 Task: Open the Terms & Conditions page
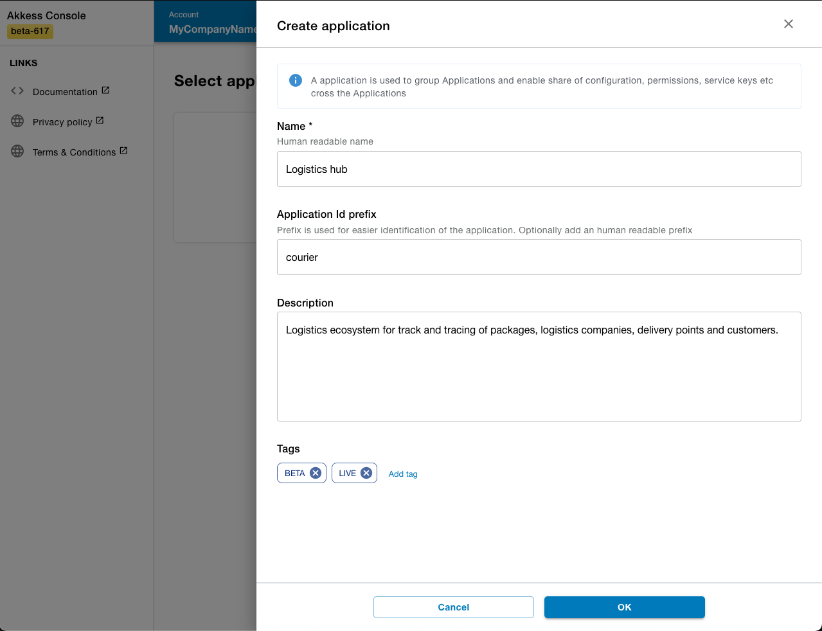(x=74, y=152)
